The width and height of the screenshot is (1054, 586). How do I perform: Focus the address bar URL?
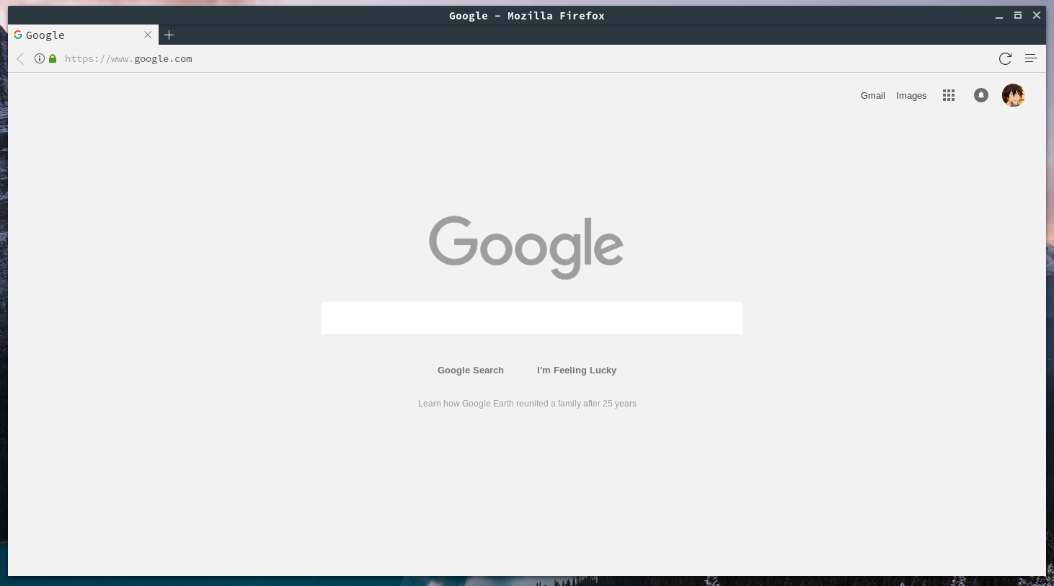tap(128, 58)
